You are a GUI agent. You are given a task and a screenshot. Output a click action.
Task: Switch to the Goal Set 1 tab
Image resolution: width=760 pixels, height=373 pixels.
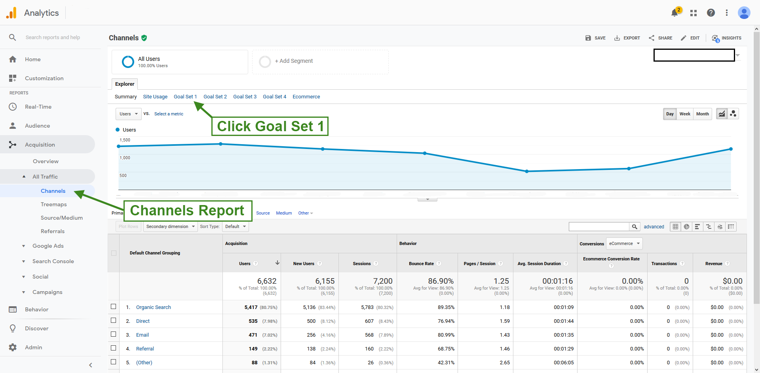pyautogui.click(x=185, y=97)
